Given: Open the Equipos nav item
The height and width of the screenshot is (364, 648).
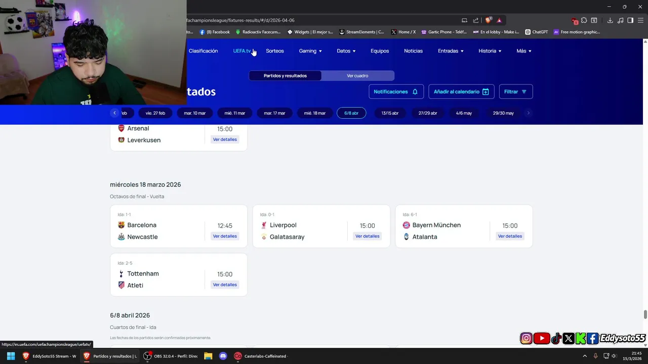Looking at the screenshot, I should (380, 51).
